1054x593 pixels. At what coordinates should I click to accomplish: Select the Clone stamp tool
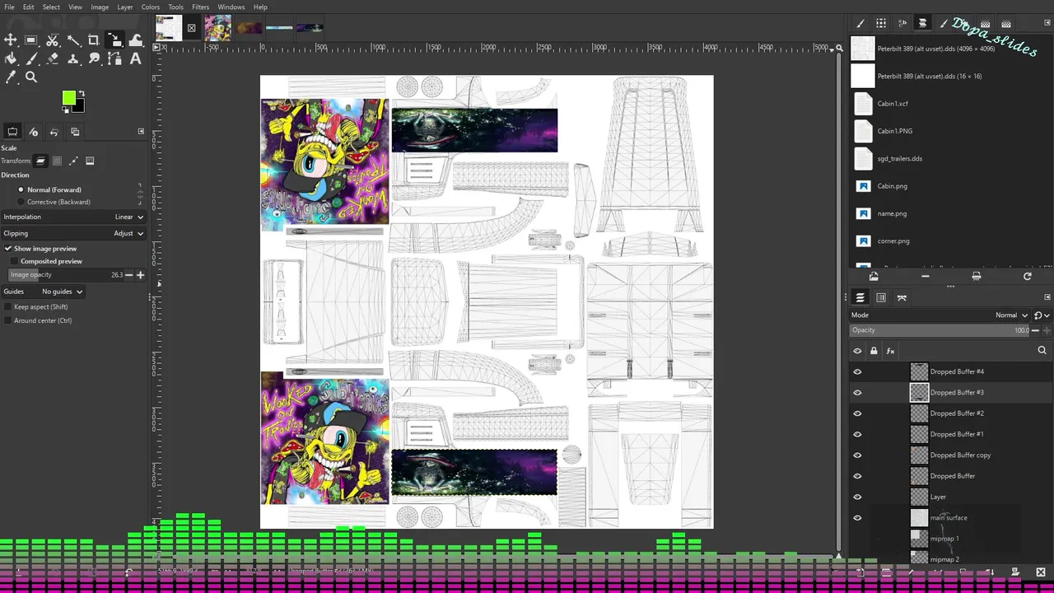[73, 58]
